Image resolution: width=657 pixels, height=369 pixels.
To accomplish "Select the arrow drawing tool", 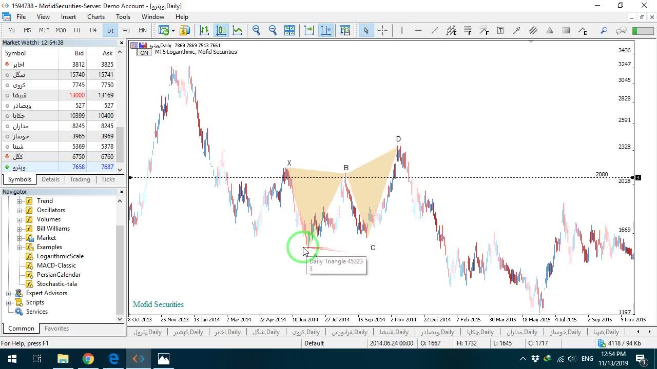I will (x=517, y=30).
